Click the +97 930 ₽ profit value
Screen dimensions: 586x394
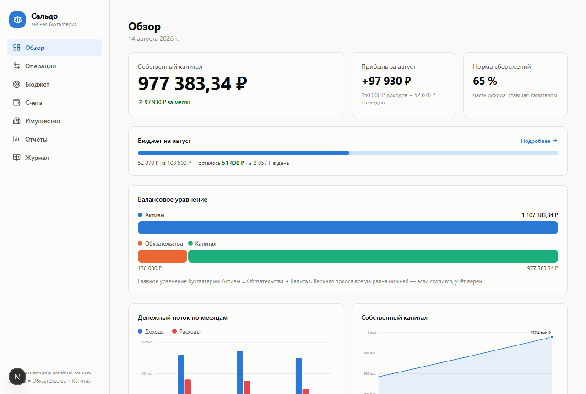[x=386, y=81]
